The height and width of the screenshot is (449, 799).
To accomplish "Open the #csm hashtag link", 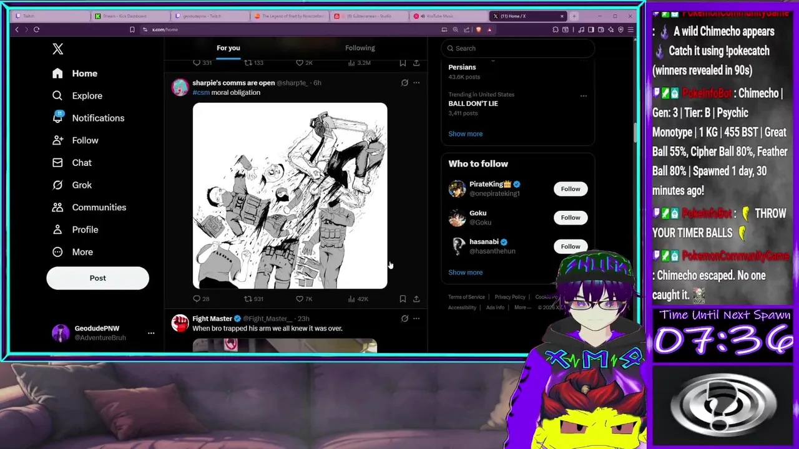I will coord(201,92).
